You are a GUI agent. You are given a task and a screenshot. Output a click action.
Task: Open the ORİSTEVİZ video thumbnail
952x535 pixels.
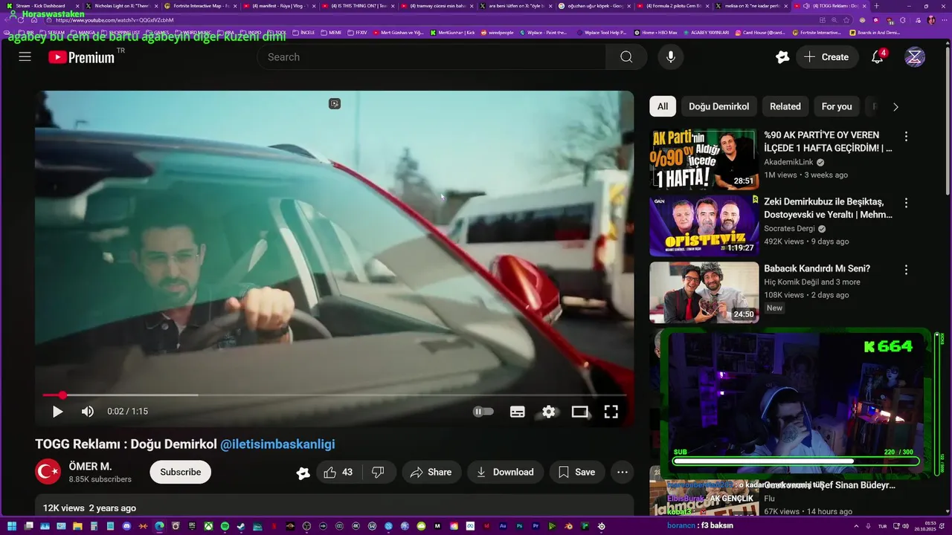[704, 226]
